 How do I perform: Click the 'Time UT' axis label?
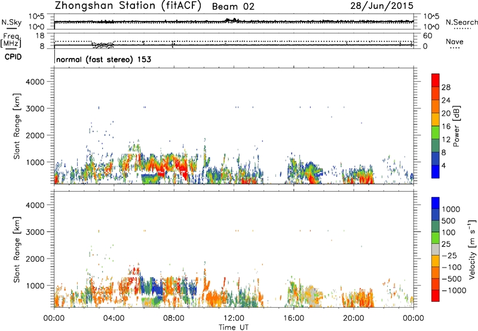234,327
